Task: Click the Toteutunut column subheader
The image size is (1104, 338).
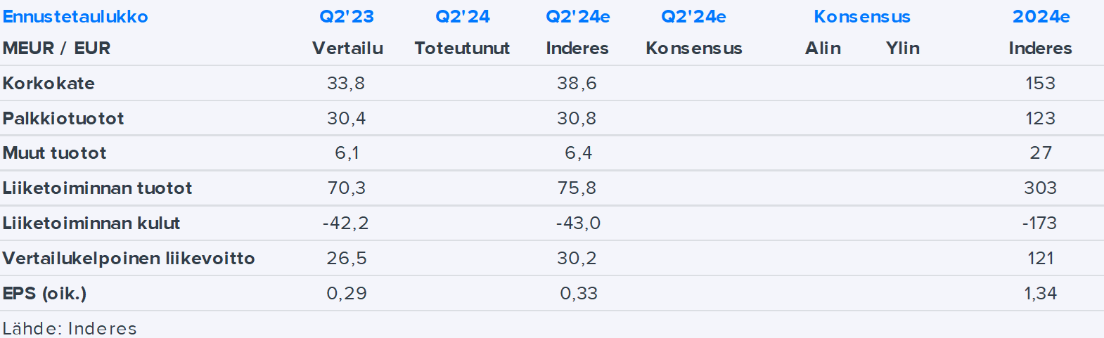Action: tap(462, 48)
